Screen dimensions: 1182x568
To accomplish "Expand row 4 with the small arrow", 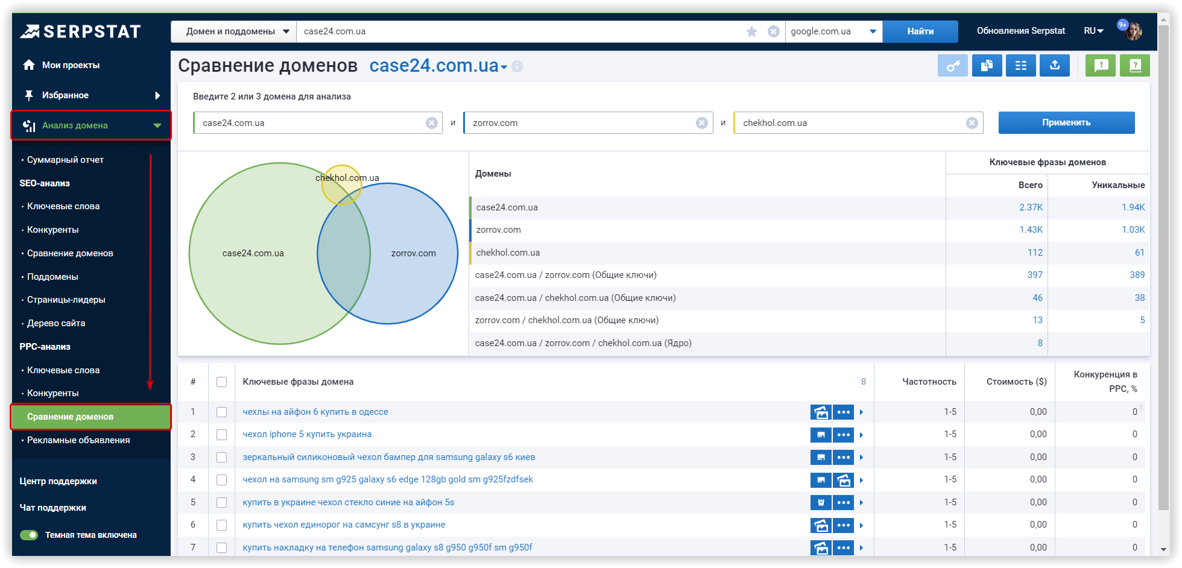I will (862, 480).
